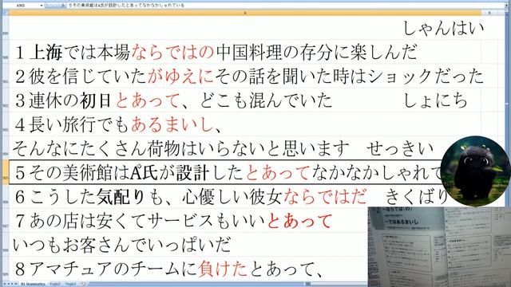
Task: Select cell with 1 上海では本場ならではの
Action: [245, 52]
